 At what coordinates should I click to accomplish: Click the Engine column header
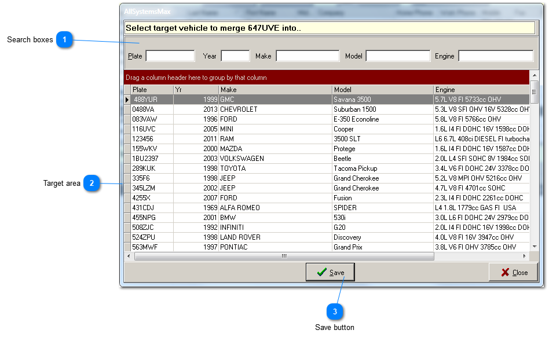pyautogui.click(x=481, y=90)
